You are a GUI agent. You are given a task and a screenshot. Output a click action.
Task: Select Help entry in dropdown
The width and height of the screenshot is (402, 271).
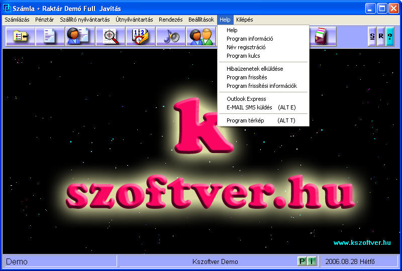[263, 30]
